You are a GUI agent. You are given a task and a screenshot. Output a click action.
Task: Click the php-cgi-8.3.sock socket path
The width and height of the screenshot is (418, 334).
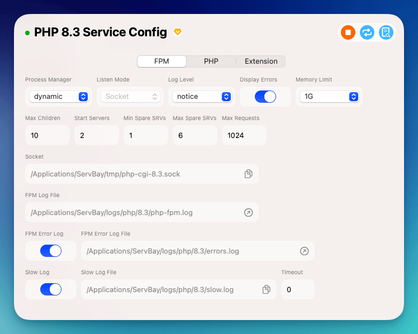105,174
